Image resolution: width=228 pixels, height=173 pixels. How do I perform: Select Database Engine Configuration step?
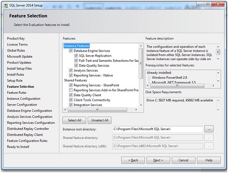(30, 111)
